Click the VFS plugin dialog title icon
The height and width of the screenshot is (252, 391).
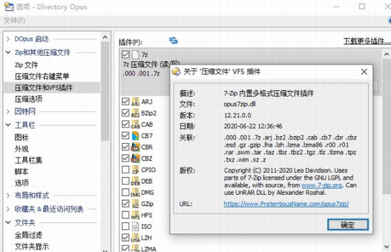[176, 72]
